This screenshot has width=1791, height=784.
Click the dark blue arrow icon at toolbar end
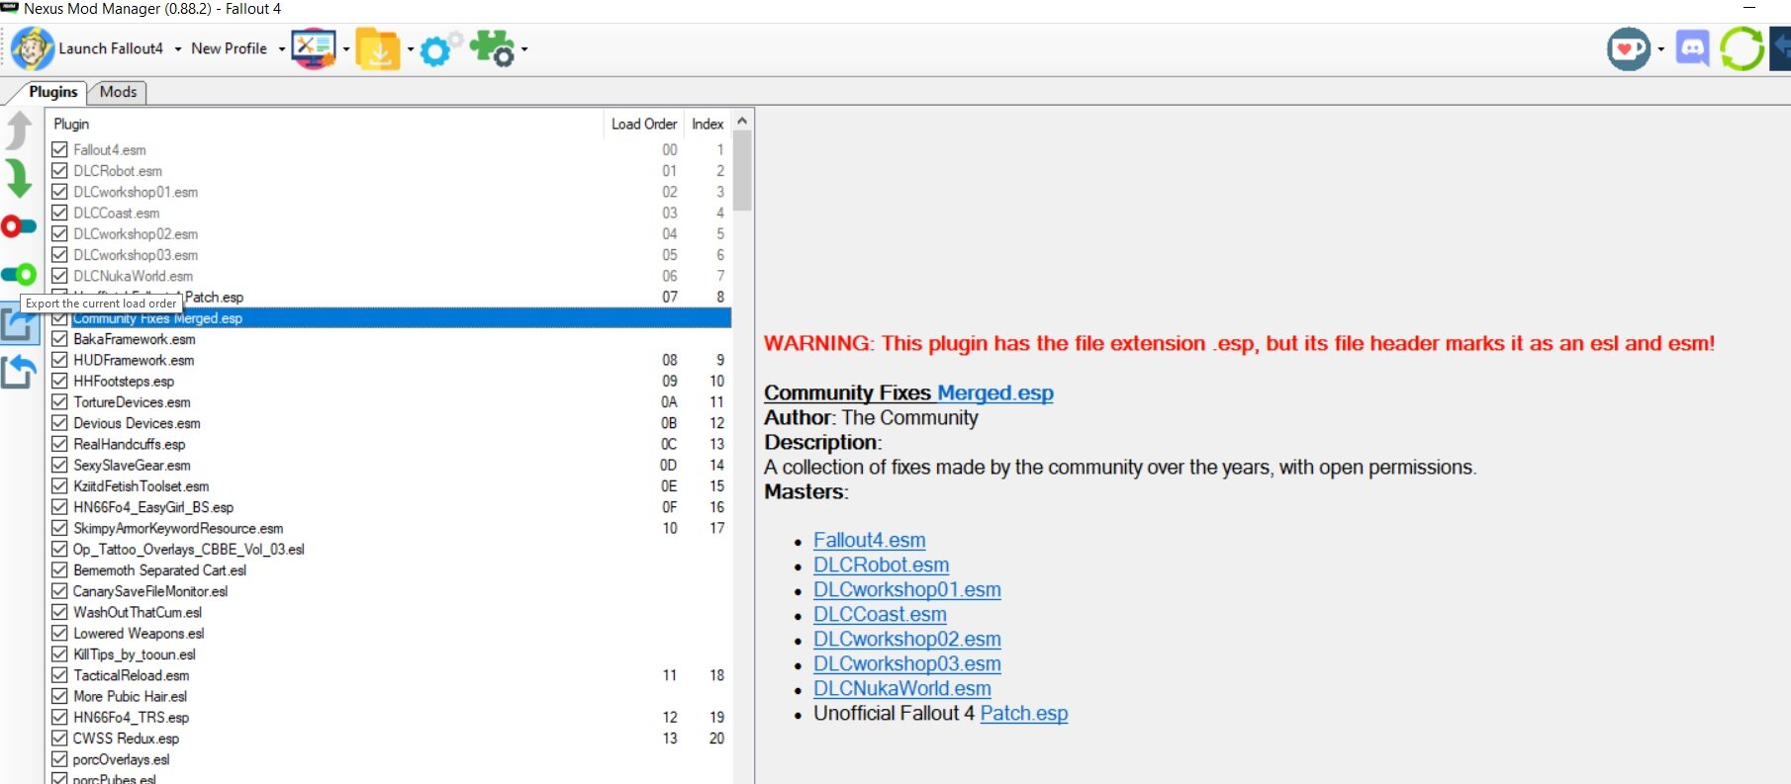(1780, 48)
